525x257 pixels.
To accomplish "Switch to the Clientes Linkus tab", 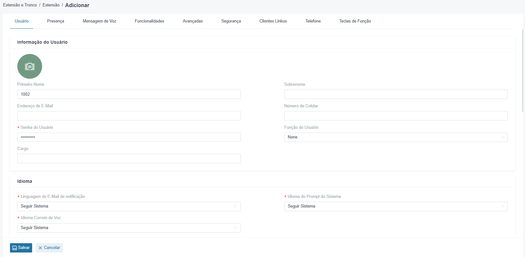I will point(273,21).
